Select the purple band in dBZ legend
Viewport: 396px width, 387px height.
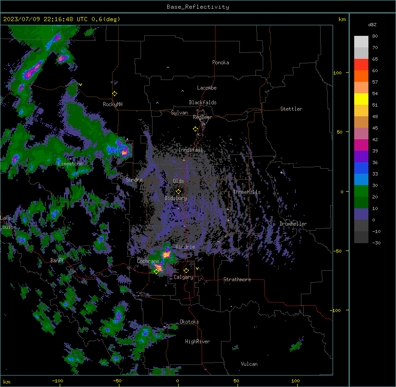point(361,157)
